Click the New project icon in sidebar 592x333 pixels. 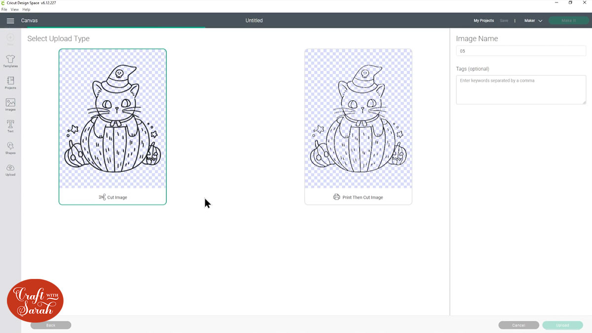click(10, 39)
